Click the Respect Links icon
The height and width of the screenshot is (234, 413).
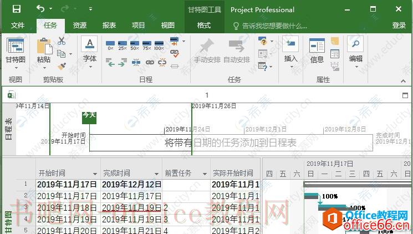(175, 53)
